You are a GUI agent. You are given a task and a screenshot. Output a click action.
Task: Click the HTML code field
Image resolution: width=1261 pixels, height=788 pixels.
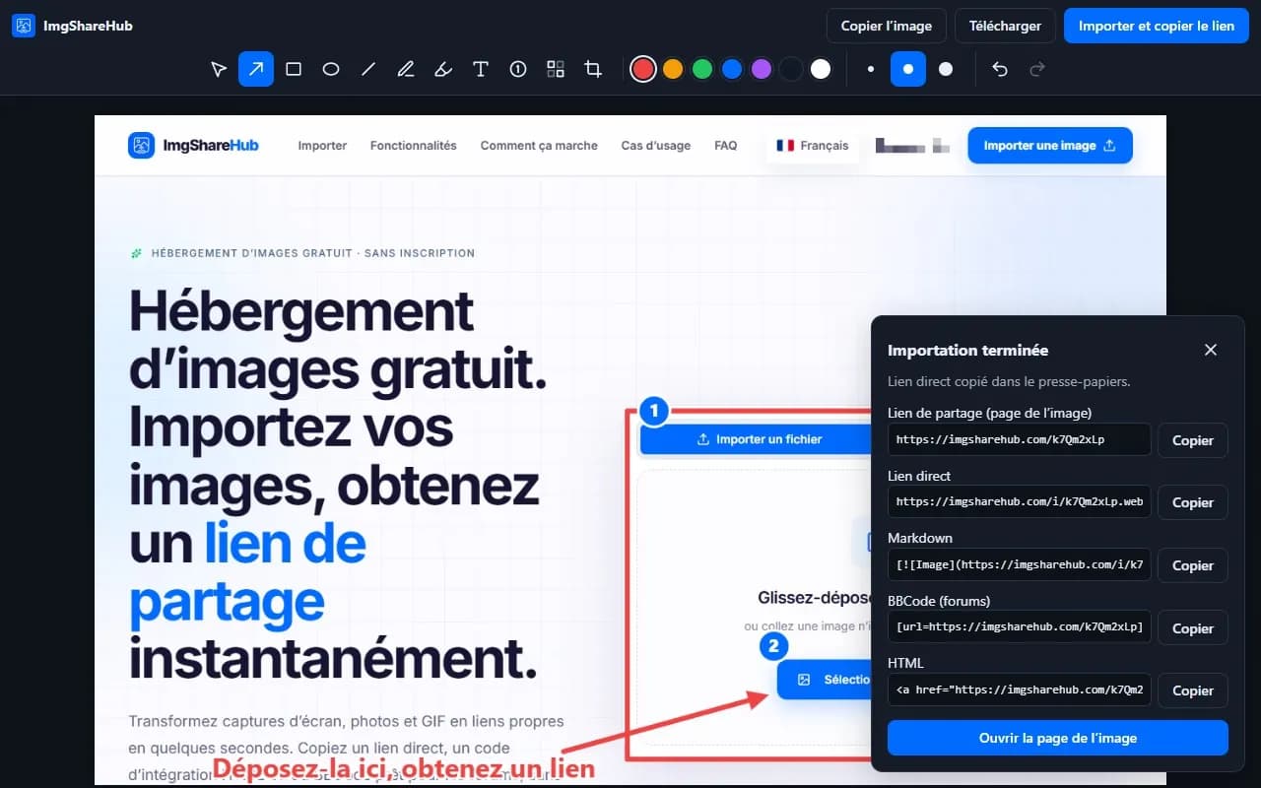click(x=1020, y=689)
